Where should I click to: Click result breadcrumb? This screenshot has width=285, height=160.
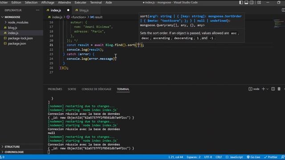(97, 17)
